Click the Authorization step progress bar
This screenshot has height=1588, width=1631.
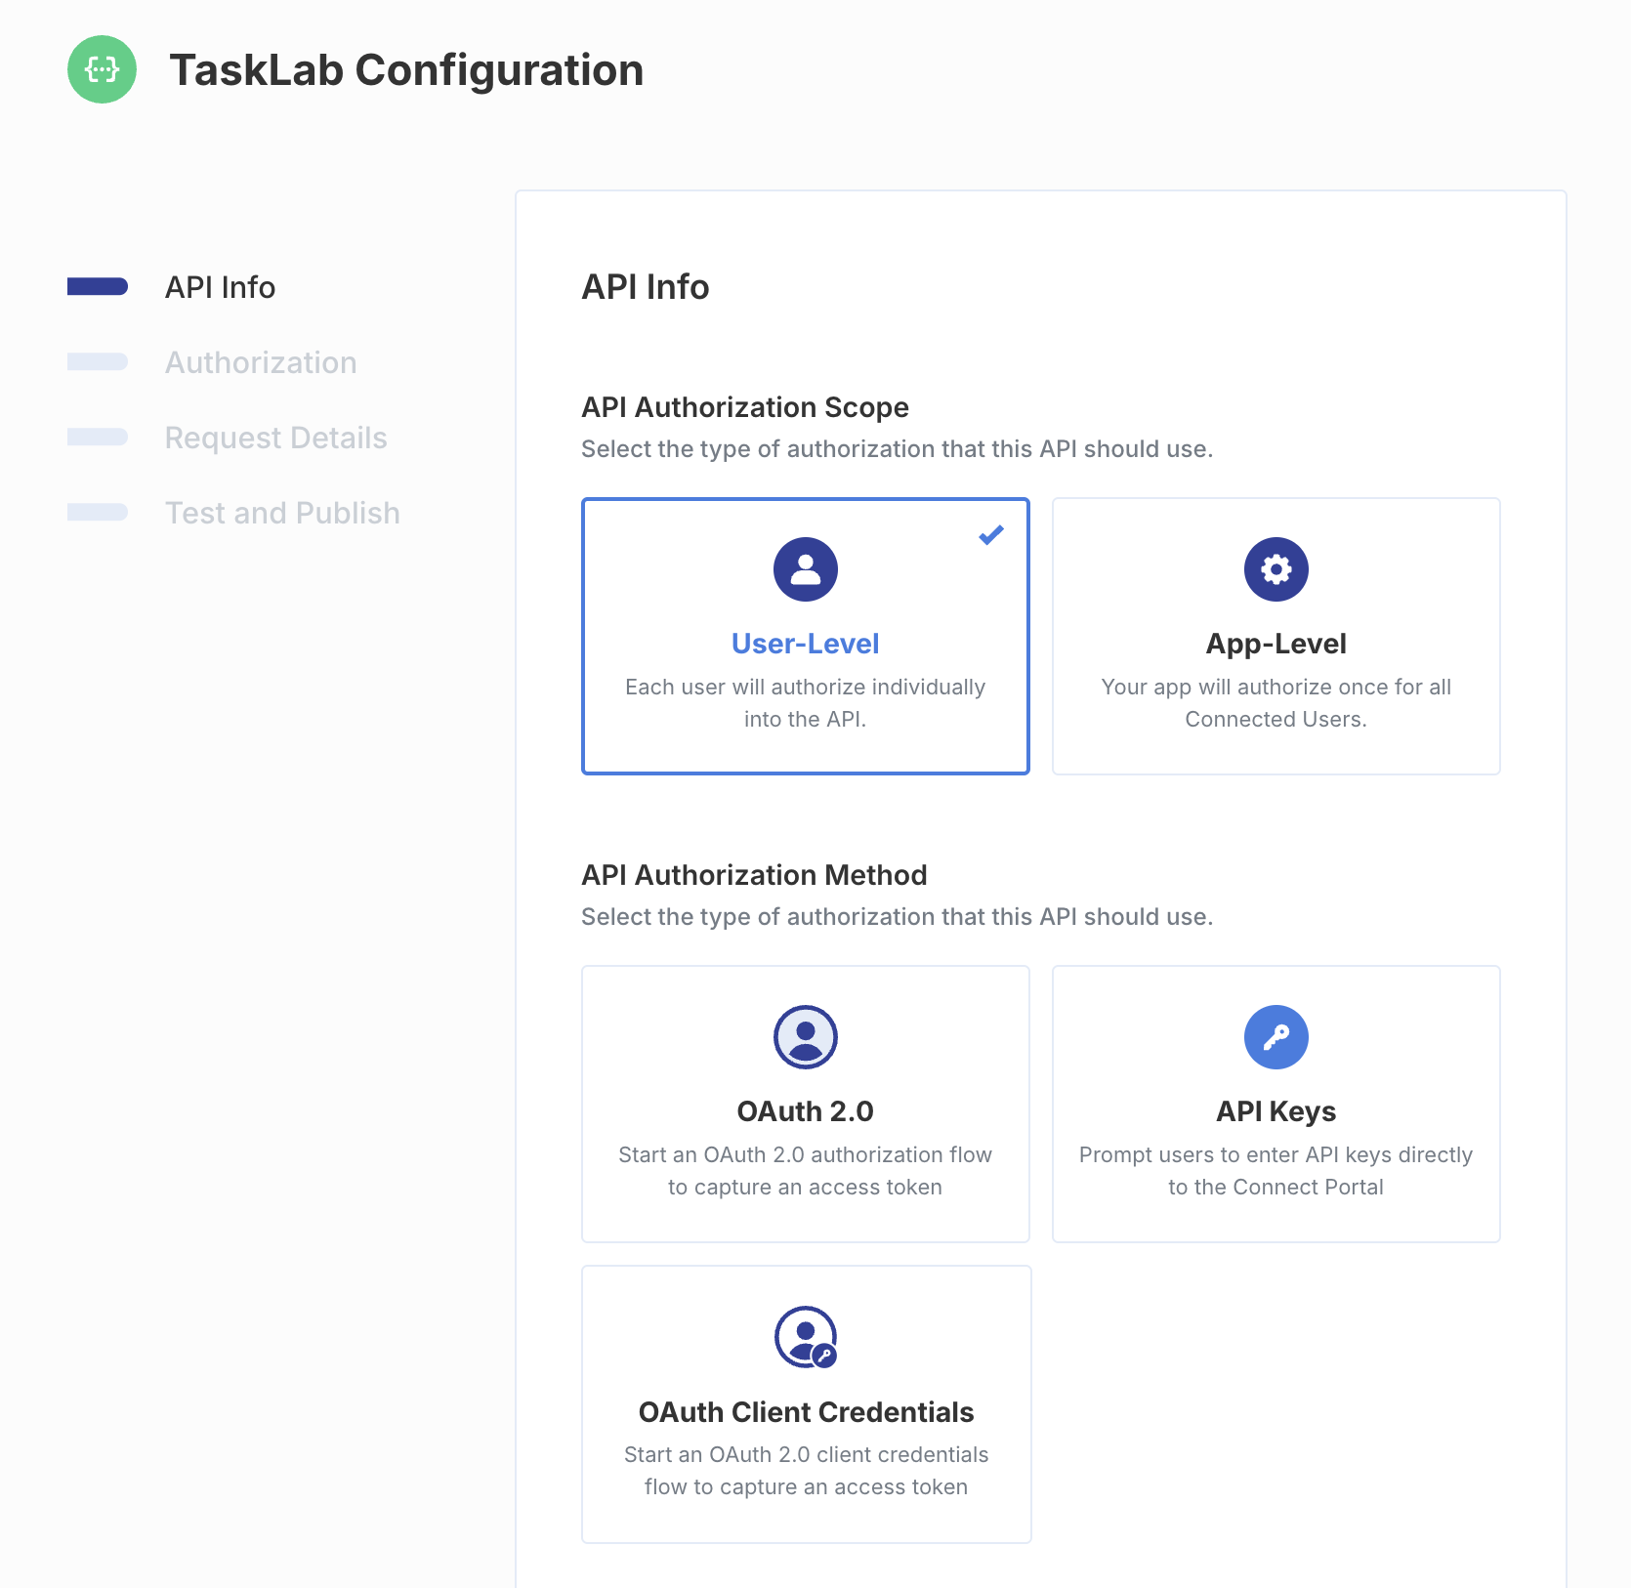[x=97, y=362]
